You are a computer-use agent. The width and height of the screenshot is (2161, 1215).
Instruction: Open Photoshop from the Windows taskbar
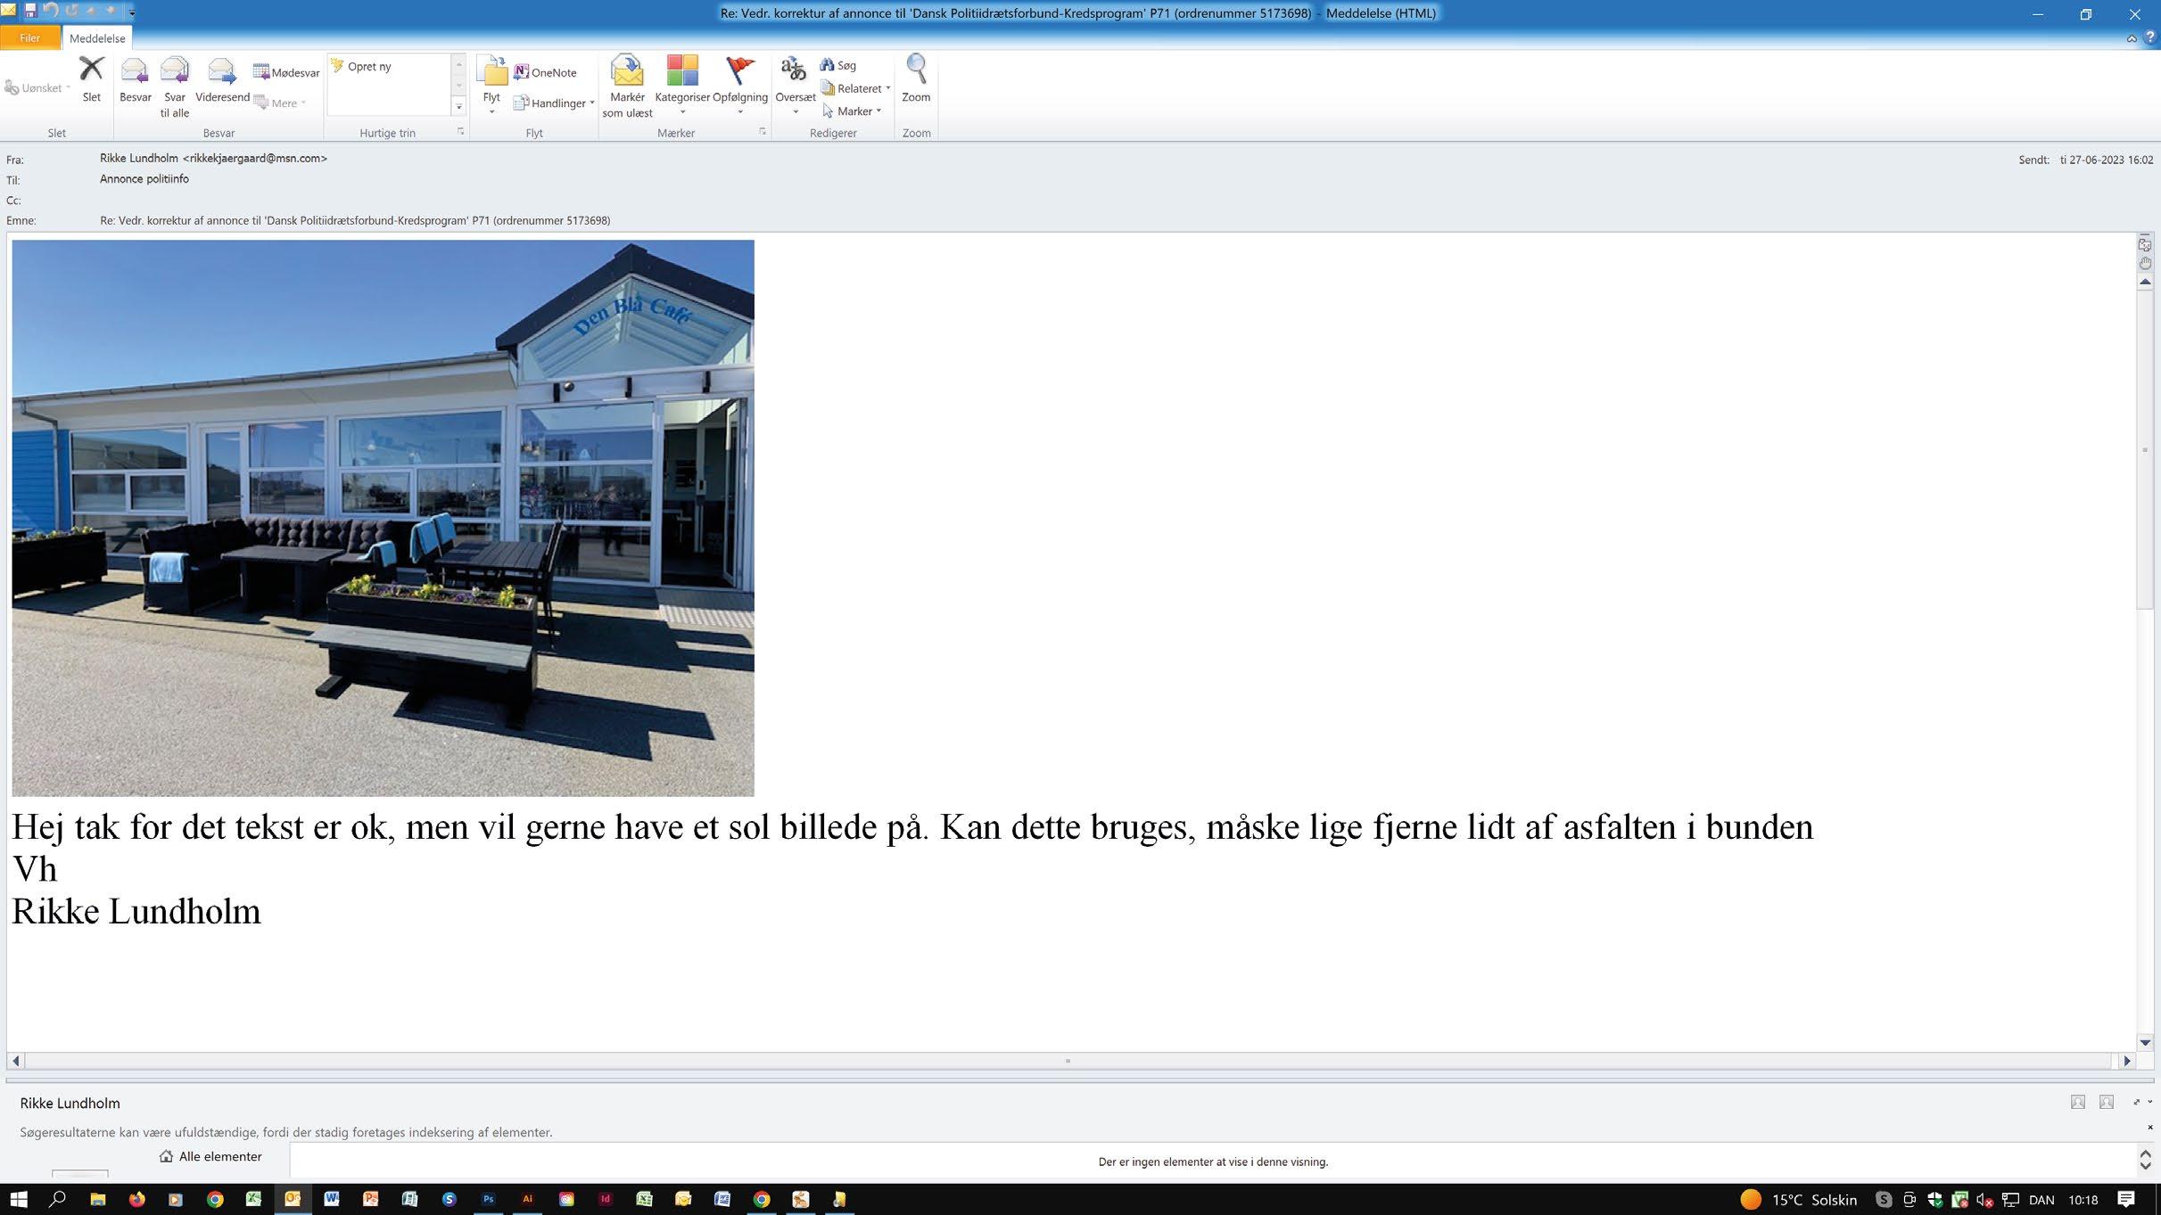pyautogui.click(x=488, y=1199)
